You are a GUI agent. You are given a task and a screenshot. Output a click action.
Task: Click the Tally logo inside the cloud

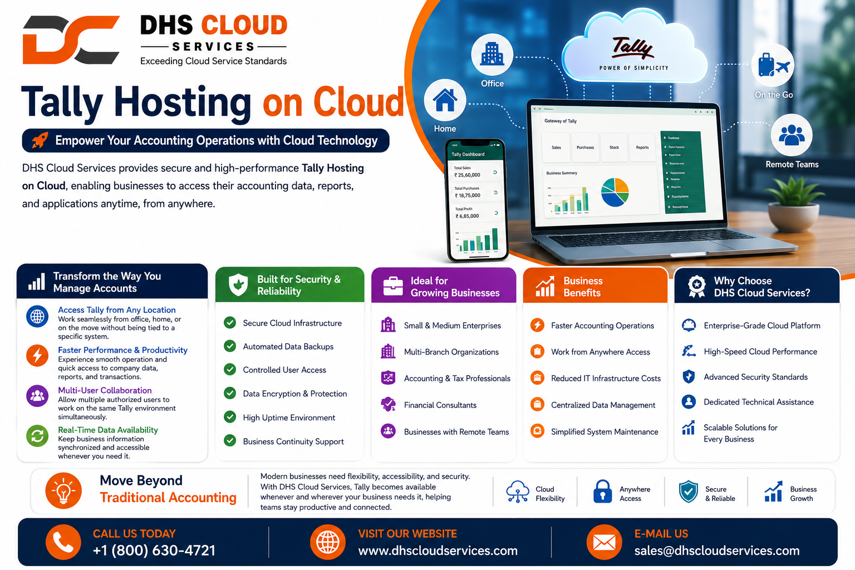(x=633, y=48)
